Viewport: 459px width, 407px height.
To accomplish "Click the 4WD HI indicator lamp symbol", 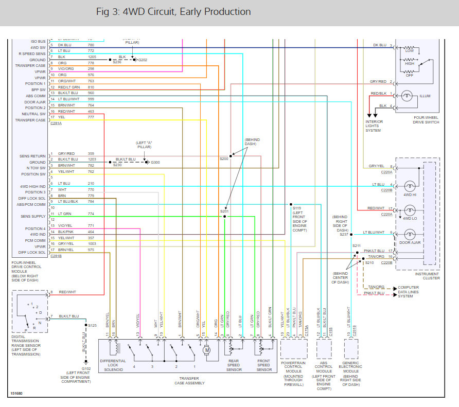I will pos(410,186).
